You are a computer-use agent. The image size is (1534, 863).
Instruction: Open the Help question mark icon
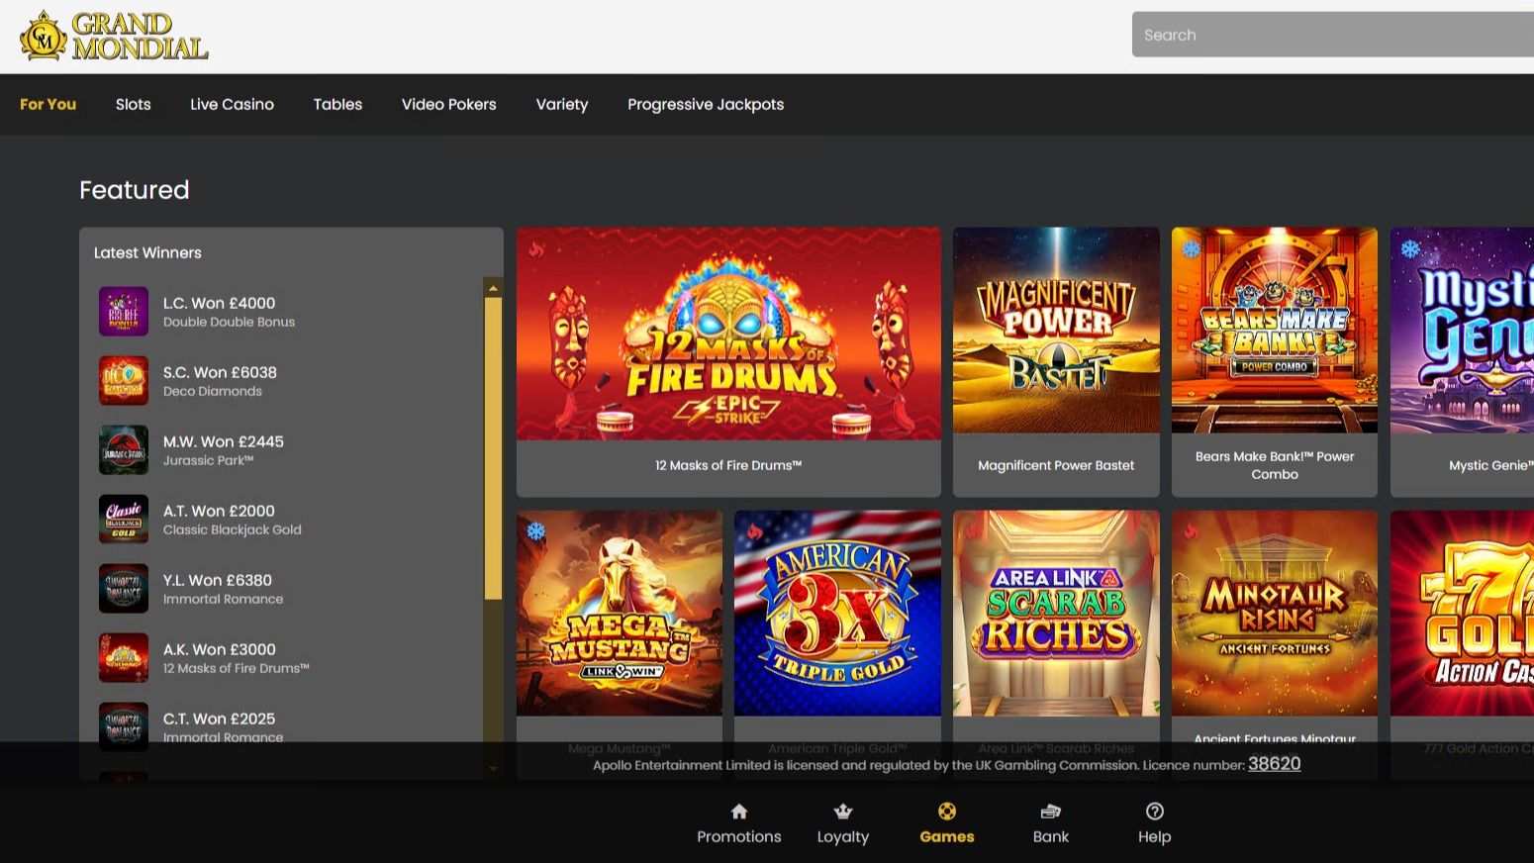pyautogui.click(x=1154, y=812)
